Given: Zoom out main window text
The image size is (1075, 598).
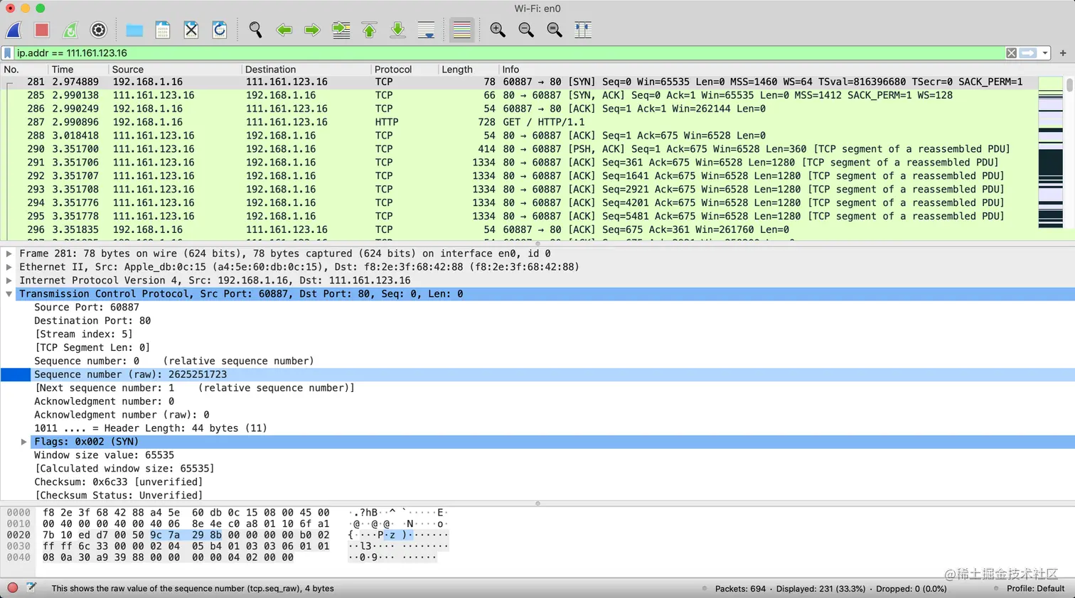Looking at the screenshot, I should (526, 30).
